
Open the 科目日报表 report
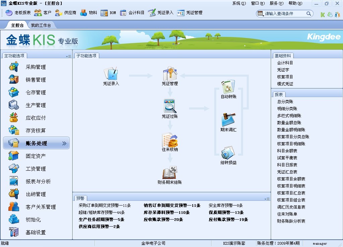coord(287,165)
